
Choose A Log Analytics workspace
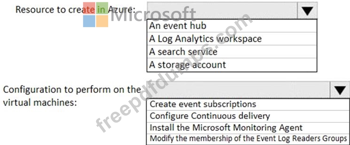(x=232, y=39)
